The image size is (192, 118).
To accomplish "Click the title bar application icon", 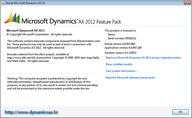I will click(x=3, y=3).
